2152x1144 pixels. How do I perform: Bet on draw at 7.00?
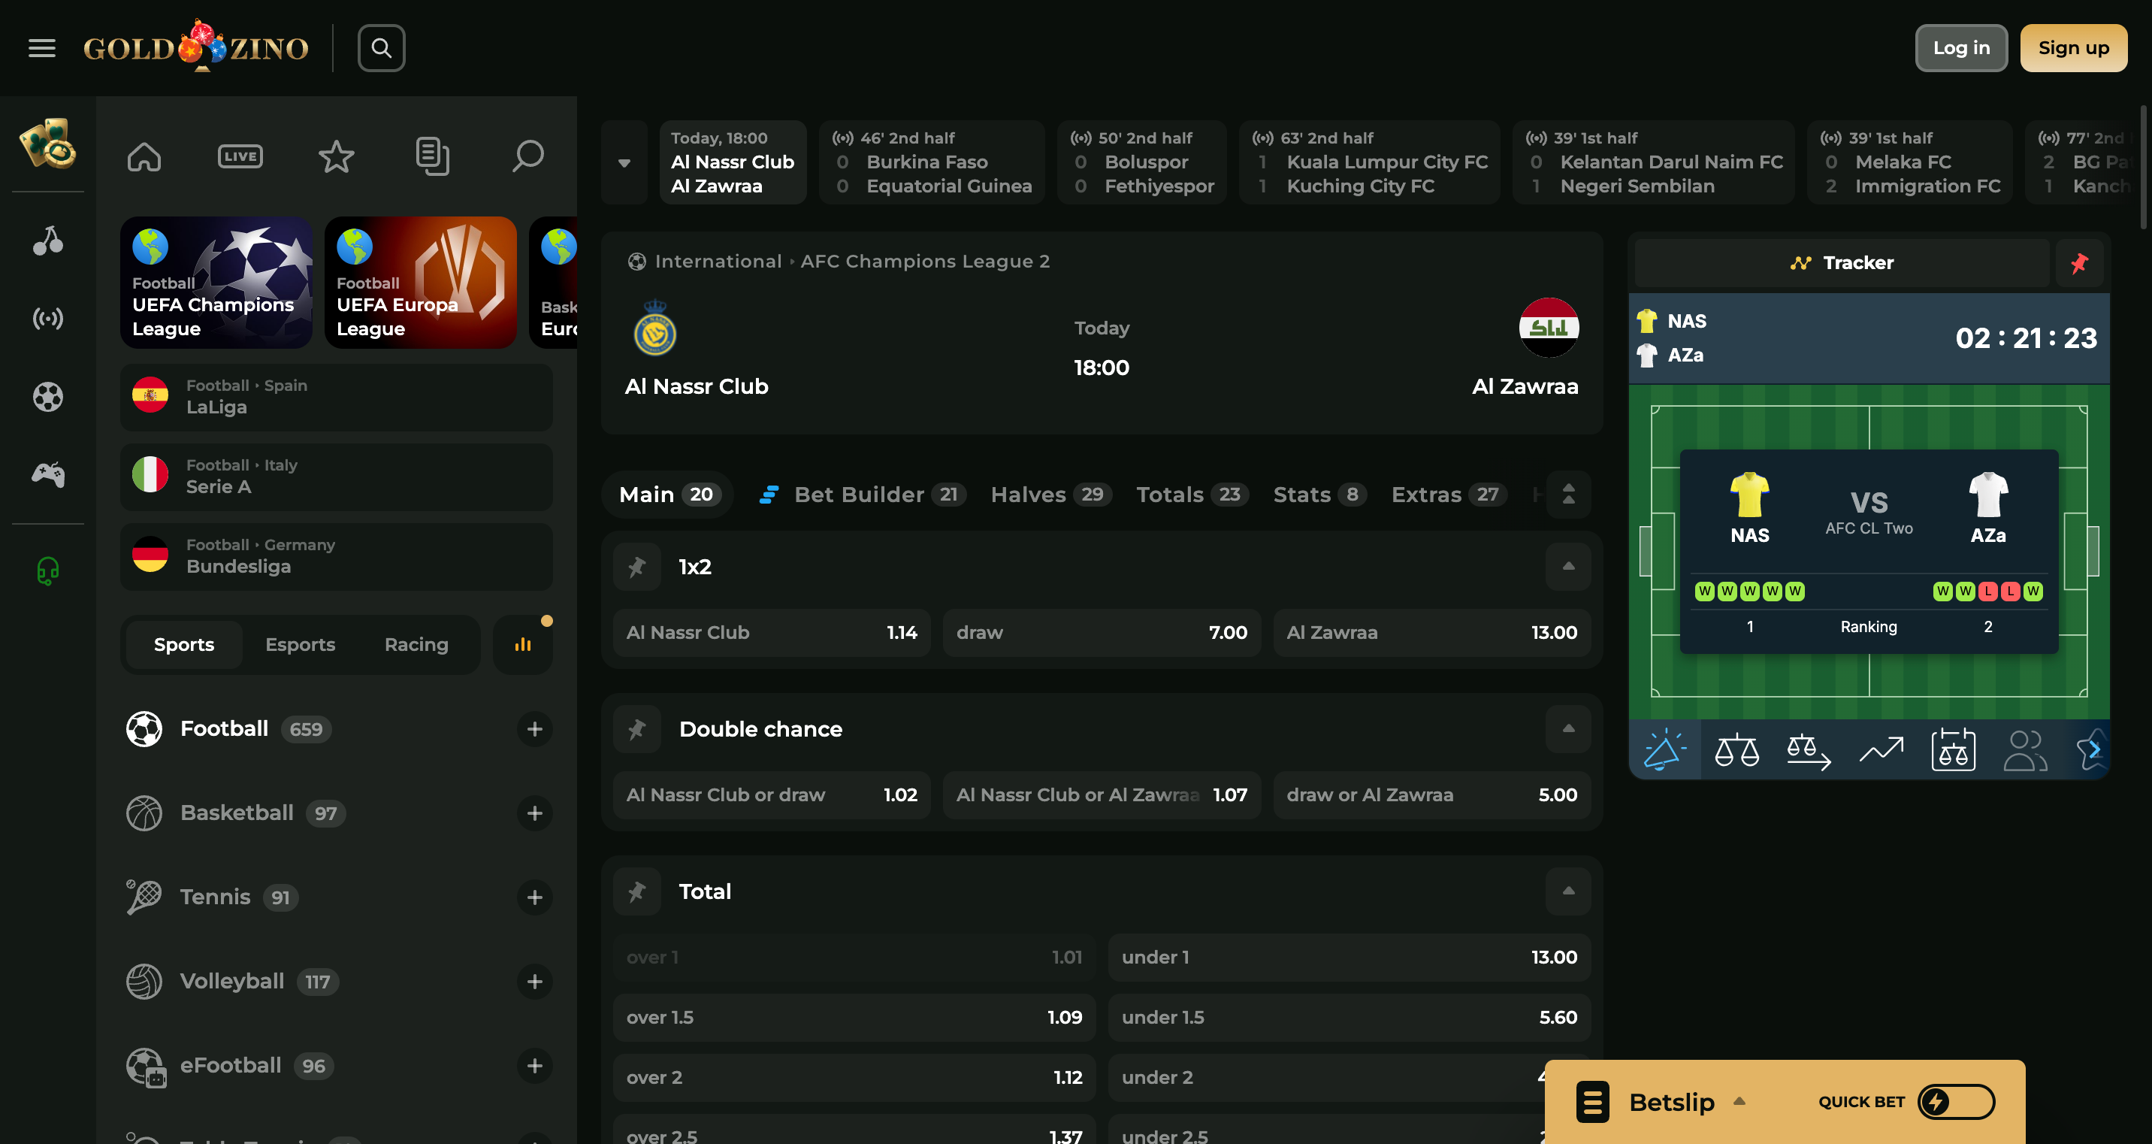click(x=1101, y=634)
